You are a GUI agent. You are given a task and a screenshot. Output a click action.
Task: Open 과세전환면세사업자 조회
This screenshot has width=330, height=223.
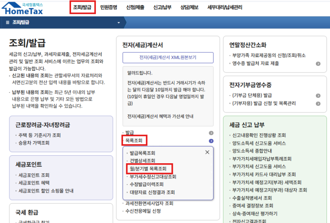(x=149, y=203)
